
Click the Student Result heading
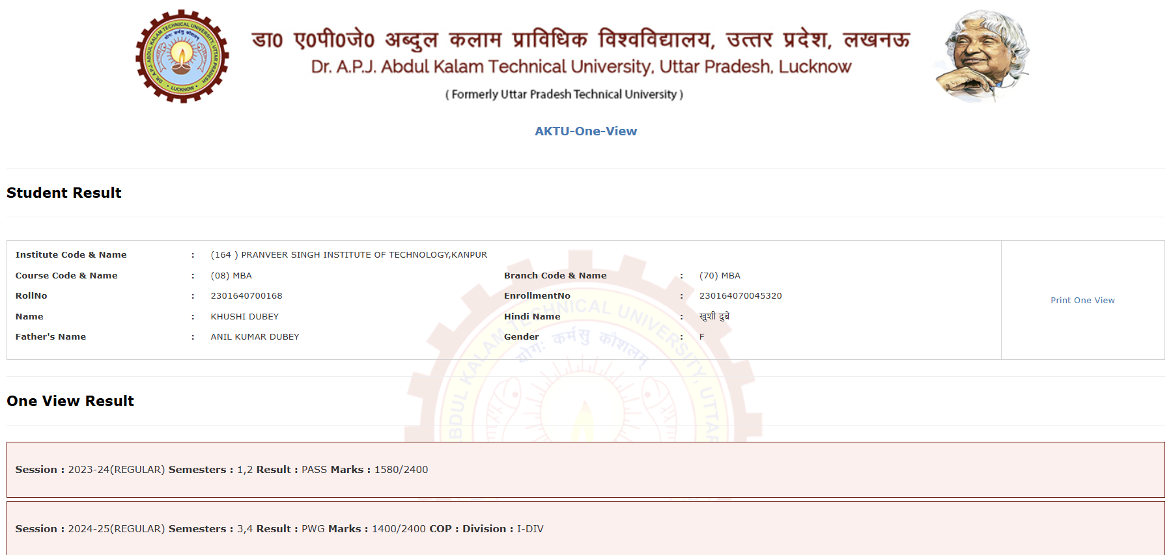click(x=64, y=193)
